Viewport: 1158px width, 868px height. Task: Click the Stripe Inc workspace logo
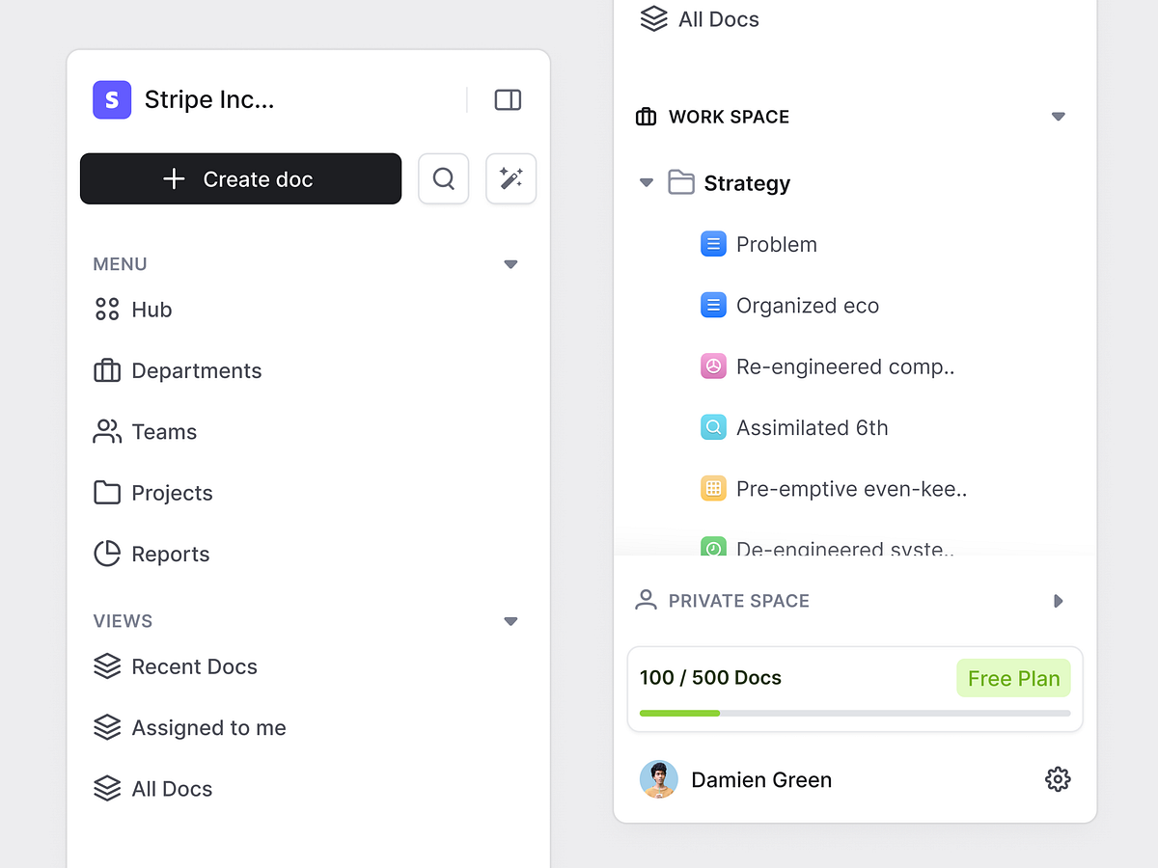coord(111,99)
